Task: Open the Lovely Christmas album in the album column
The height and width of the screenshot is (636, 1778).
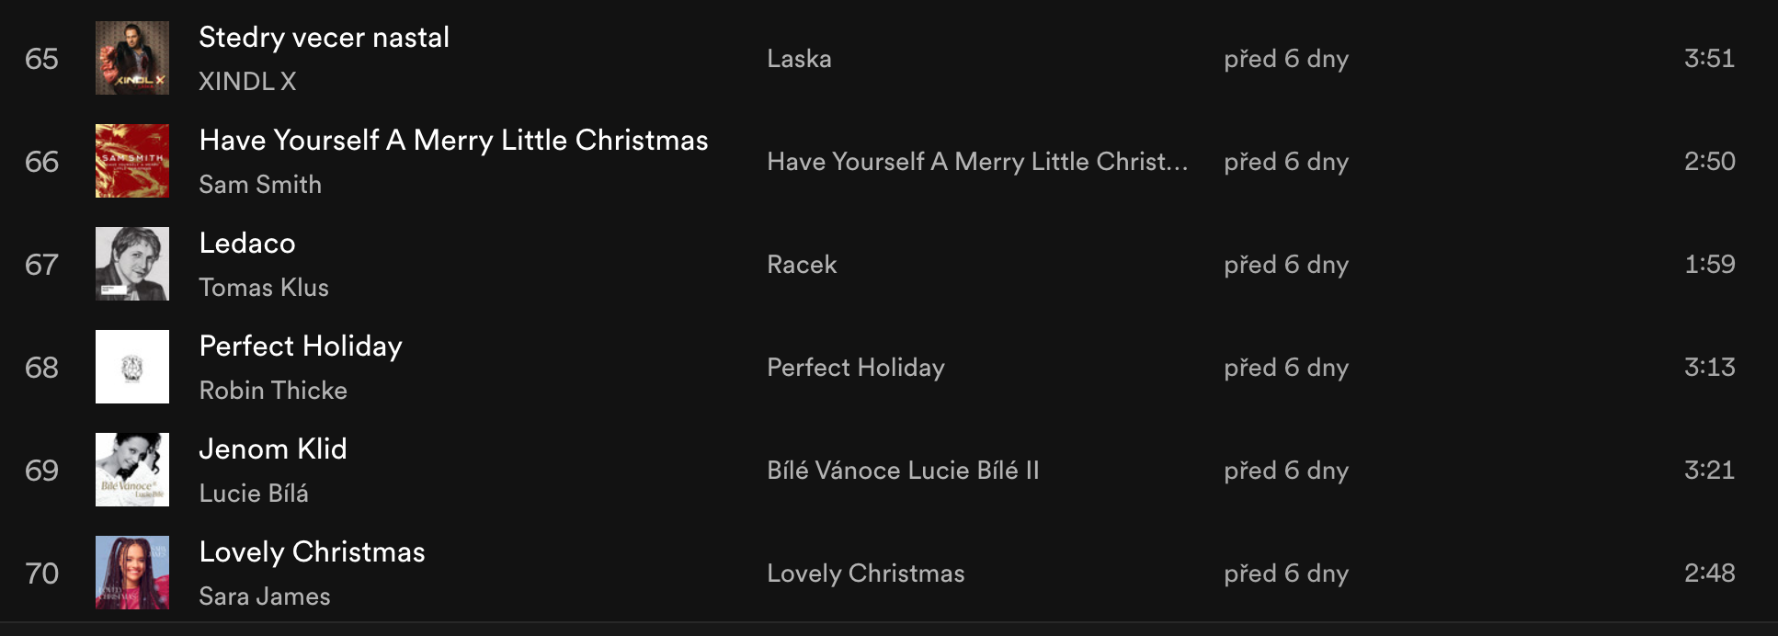Action: coord(866,574)
